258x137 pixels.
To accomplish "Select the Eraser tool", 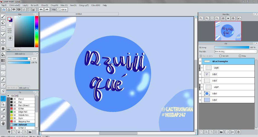I will tap(3, 22).
